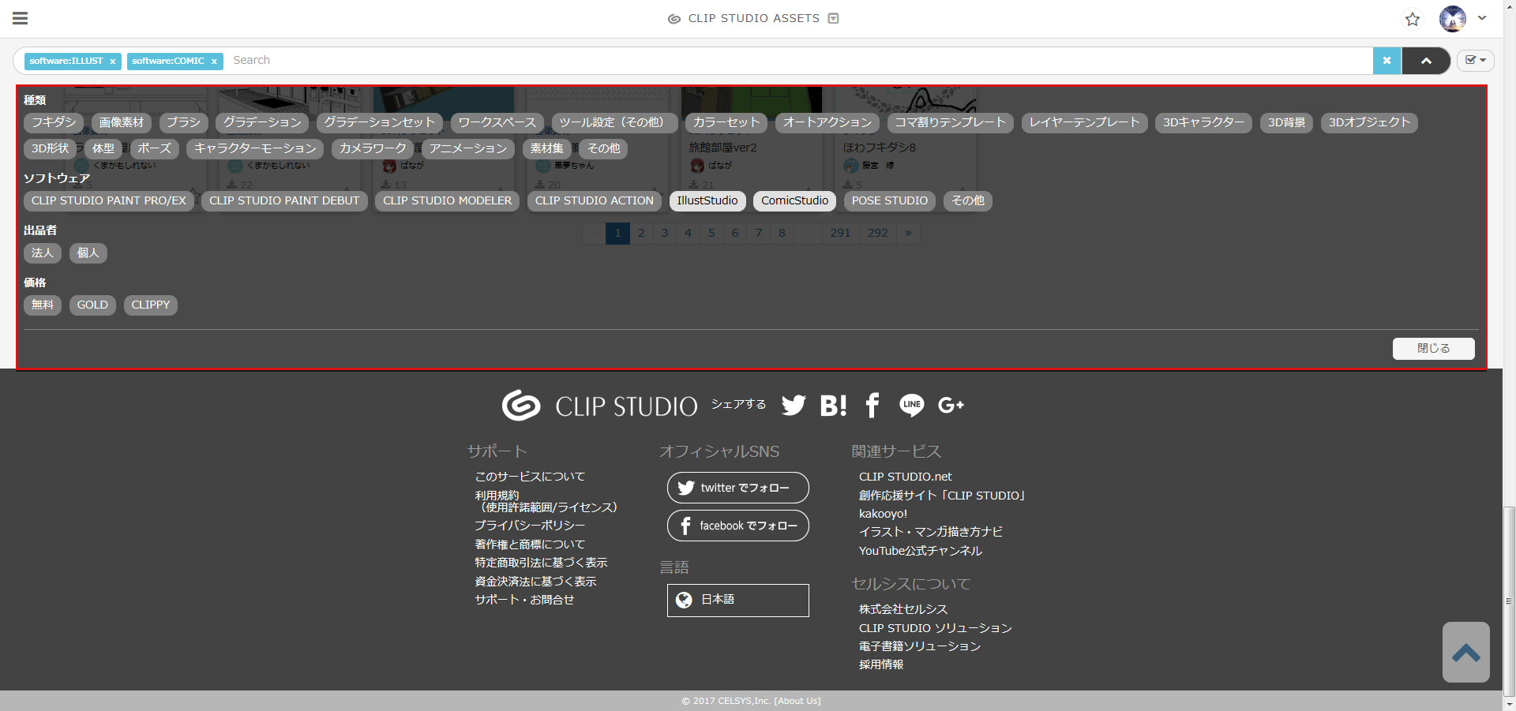Image resolution: width=1516 pixels, height=711 pixels.
Task: Filter by 個人 publisher
Action: point(88,253)
